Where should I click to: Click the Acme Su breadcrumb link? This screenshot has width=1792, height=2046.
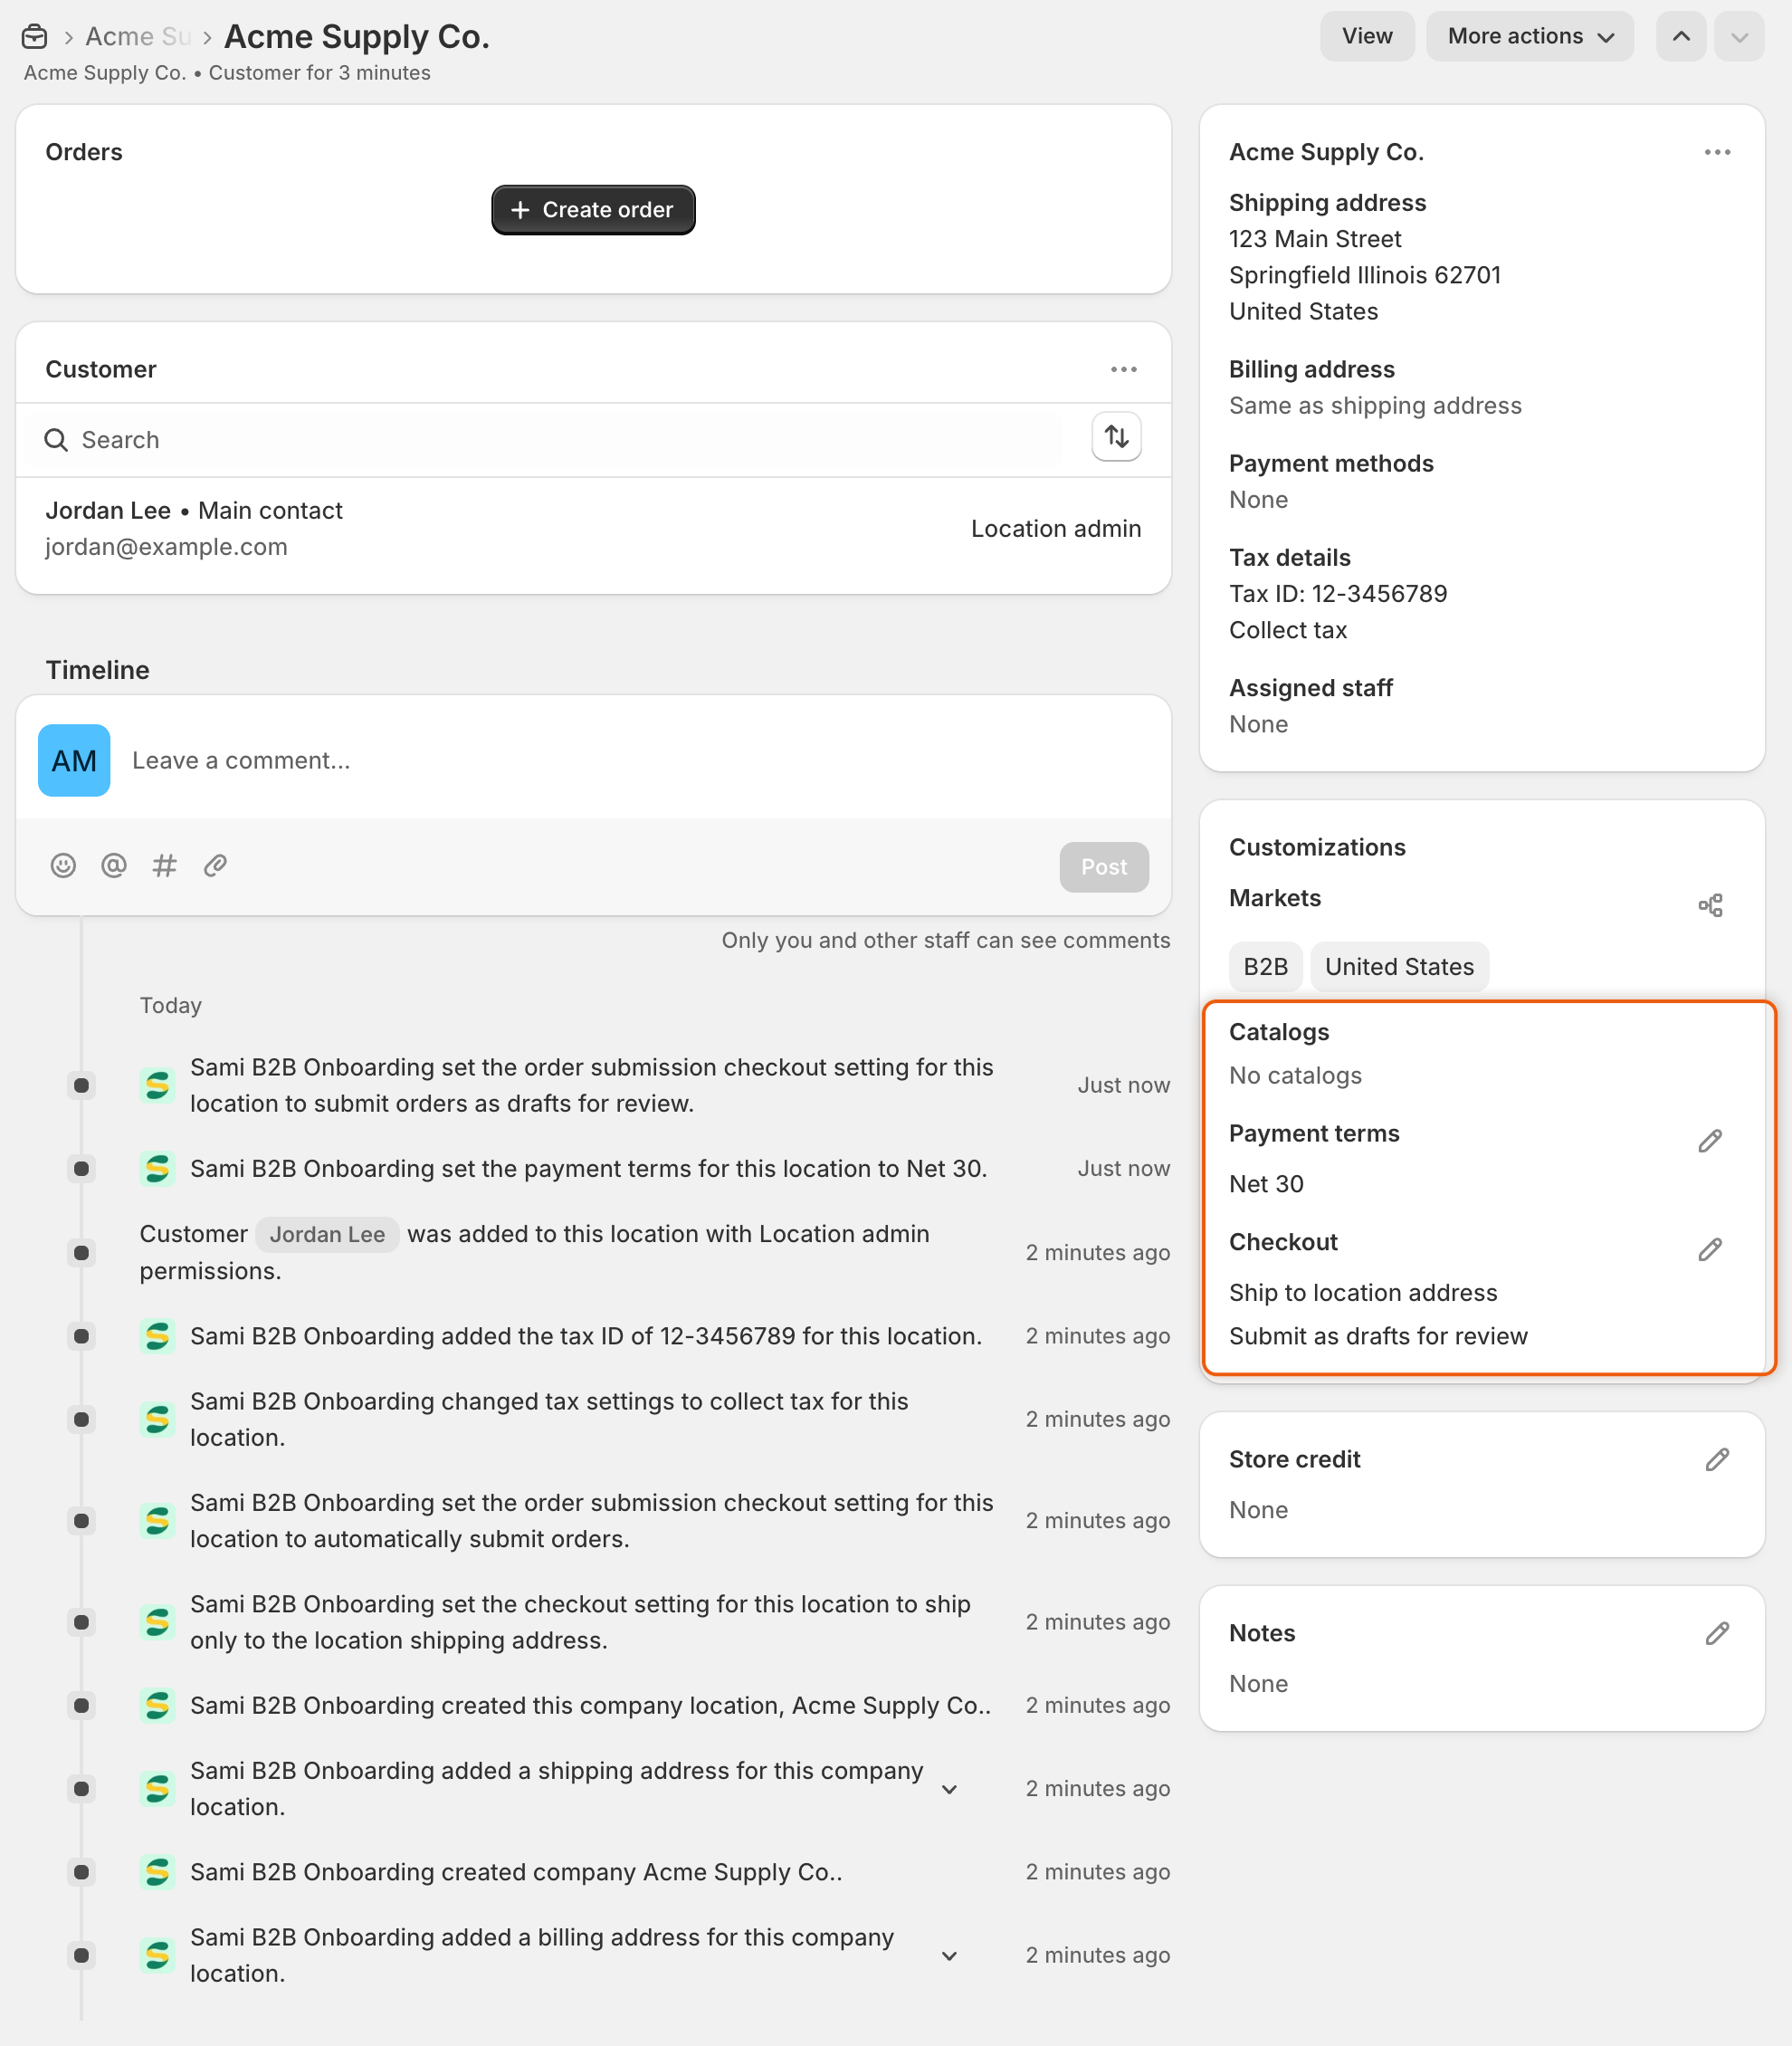pos(138,37)
